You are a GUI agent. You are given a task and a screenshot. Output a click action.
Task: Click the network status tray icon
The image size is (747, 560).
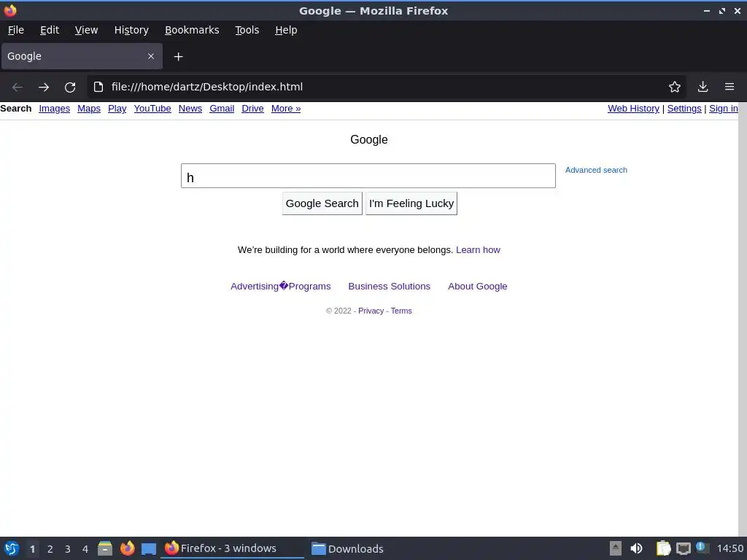[x=683, y=548]
